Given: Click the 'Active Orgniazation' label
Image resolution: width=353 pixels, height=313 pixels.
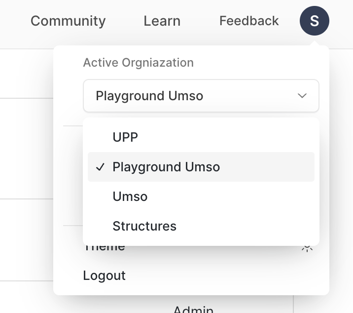Looking at the screenshot, I should 138,63.
